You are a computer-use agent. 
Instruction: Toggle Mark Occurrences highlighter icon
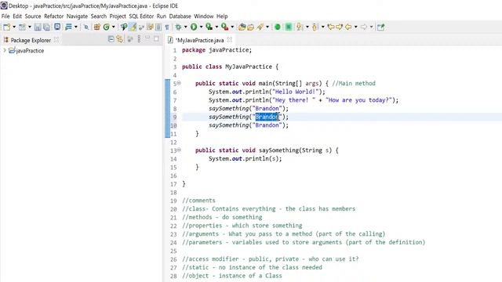click(133, 27)
